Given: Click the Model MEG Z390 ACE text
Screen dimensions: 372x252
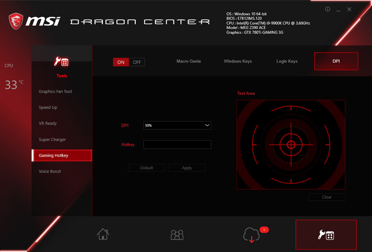Looking at the screenshot, I should [x=246, y=28].
